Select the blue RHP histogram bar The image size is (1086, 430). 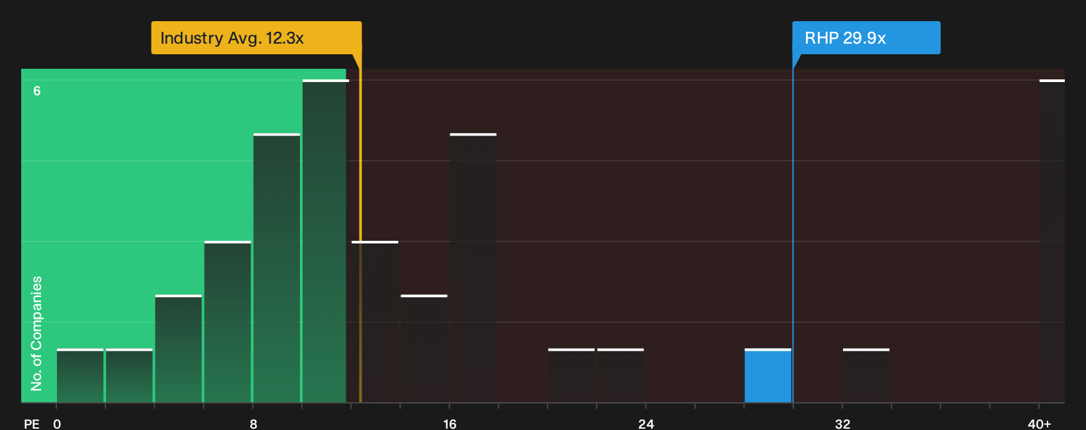click(x=767, y=375)
